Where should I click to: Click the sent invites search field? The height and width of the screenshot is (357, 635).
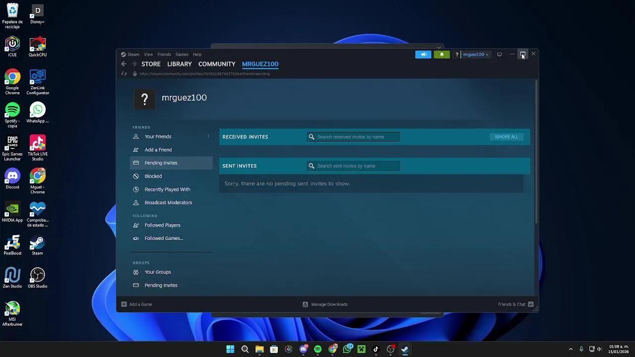(x=353, y=166)
